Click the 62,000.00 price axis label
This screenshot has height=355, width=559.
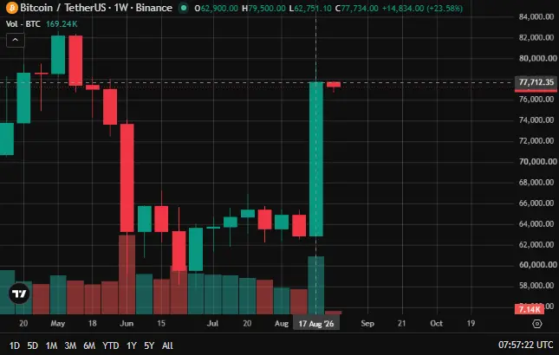536,245
